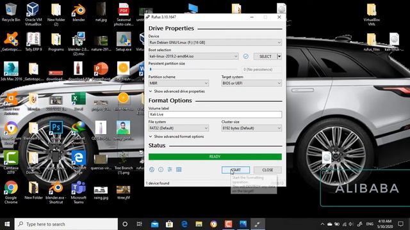The image size is (410, 230).
Task: Select the Recycle Bin desktop icon
Action: pyautogui.click(x=11, y=12)
